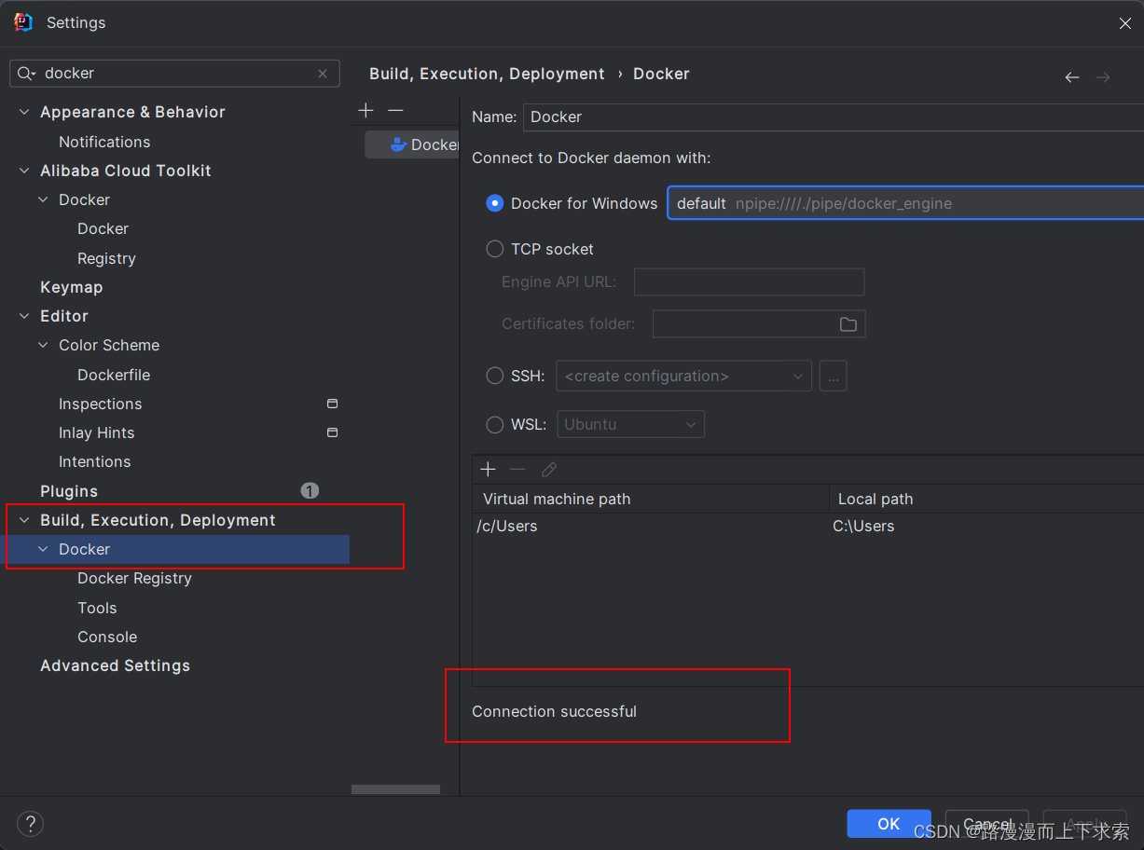
Task: Navigate forward in settings history
Action: click(1103, 77)
